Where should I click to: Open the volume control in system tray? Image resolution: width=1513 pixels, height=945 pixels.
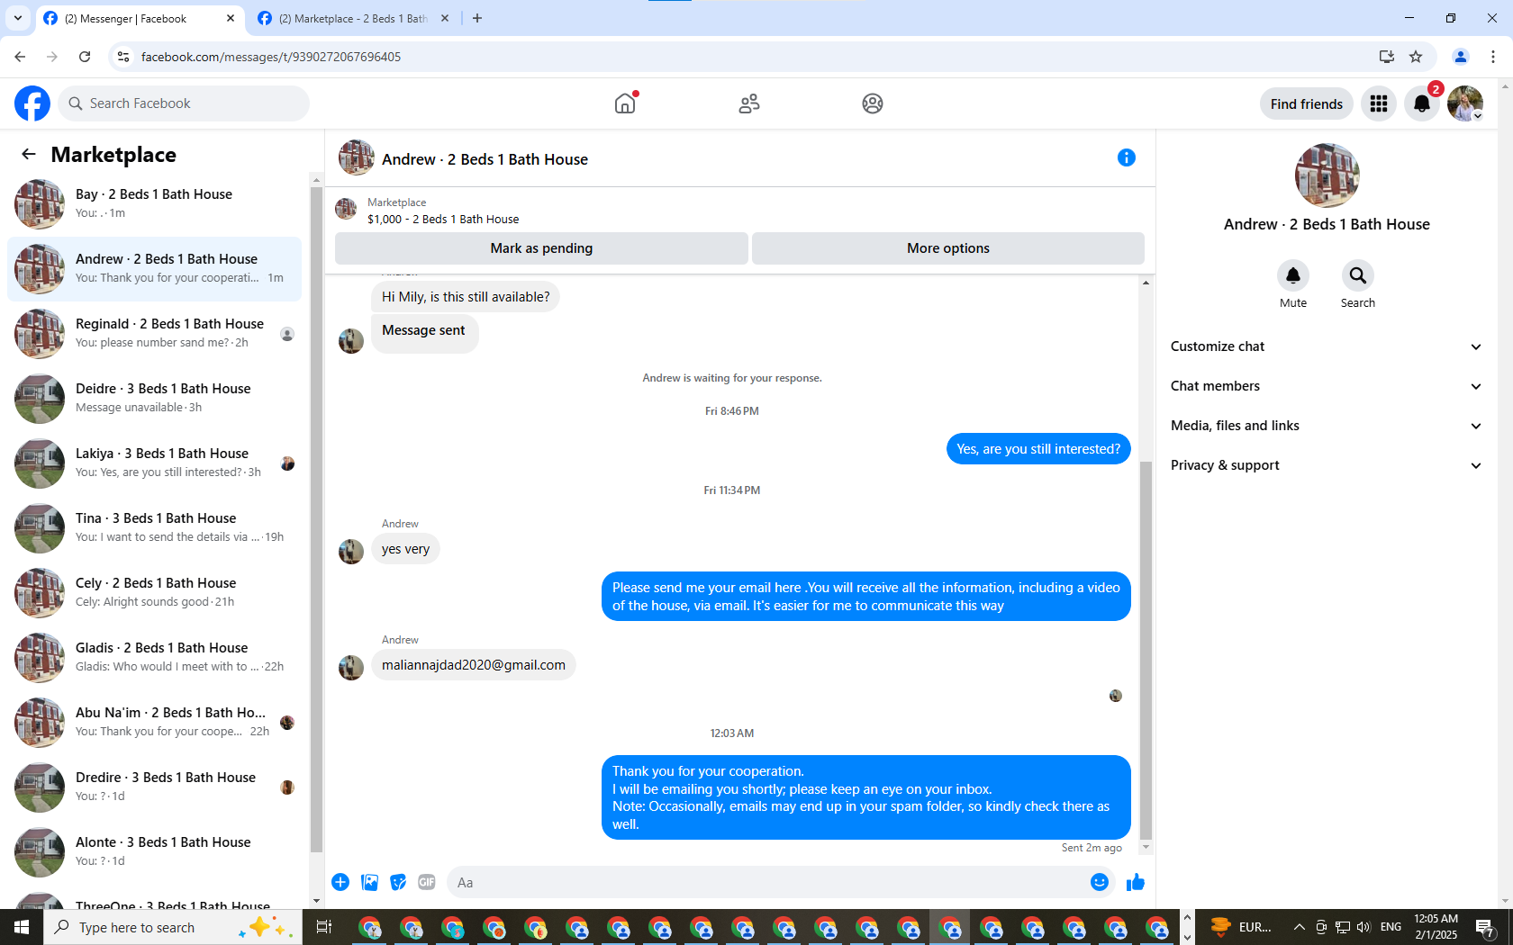1364,927
